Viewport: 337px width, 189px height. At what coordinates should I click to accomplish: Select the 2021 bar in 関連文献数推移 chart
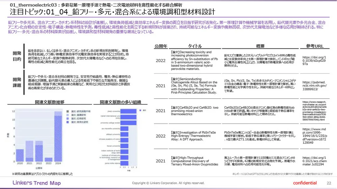pyautogui.click(x=29, y=151)
